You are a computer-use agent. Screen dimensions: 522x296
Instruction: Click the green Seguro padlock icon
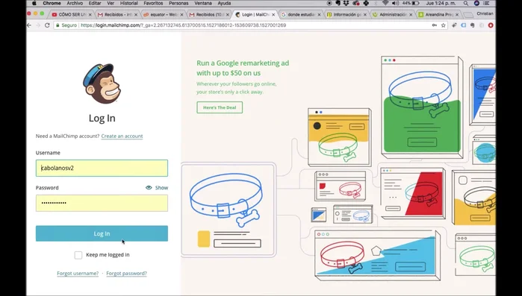(x=58, y=25)
